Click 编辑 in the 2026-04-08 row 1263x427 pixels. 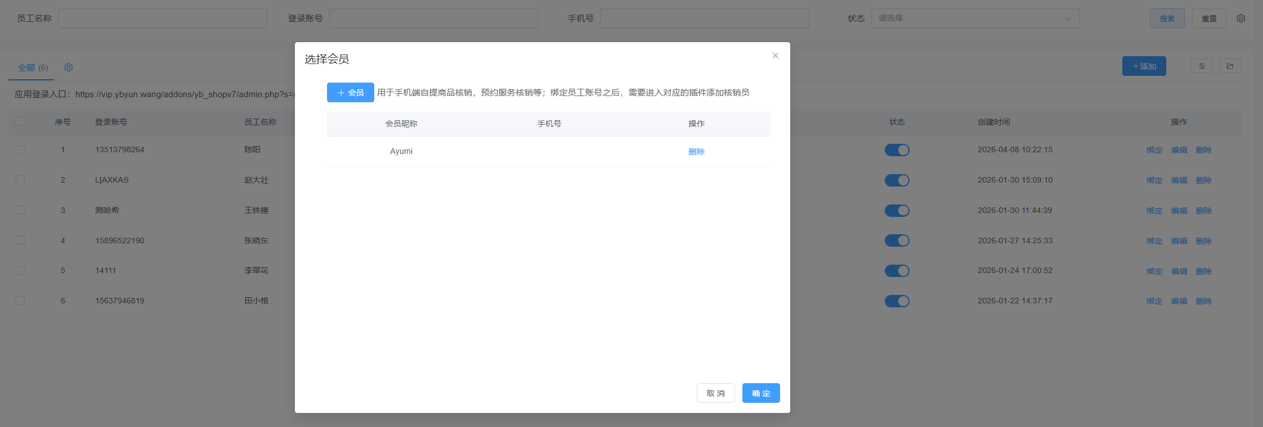(x=1179, y=150)
